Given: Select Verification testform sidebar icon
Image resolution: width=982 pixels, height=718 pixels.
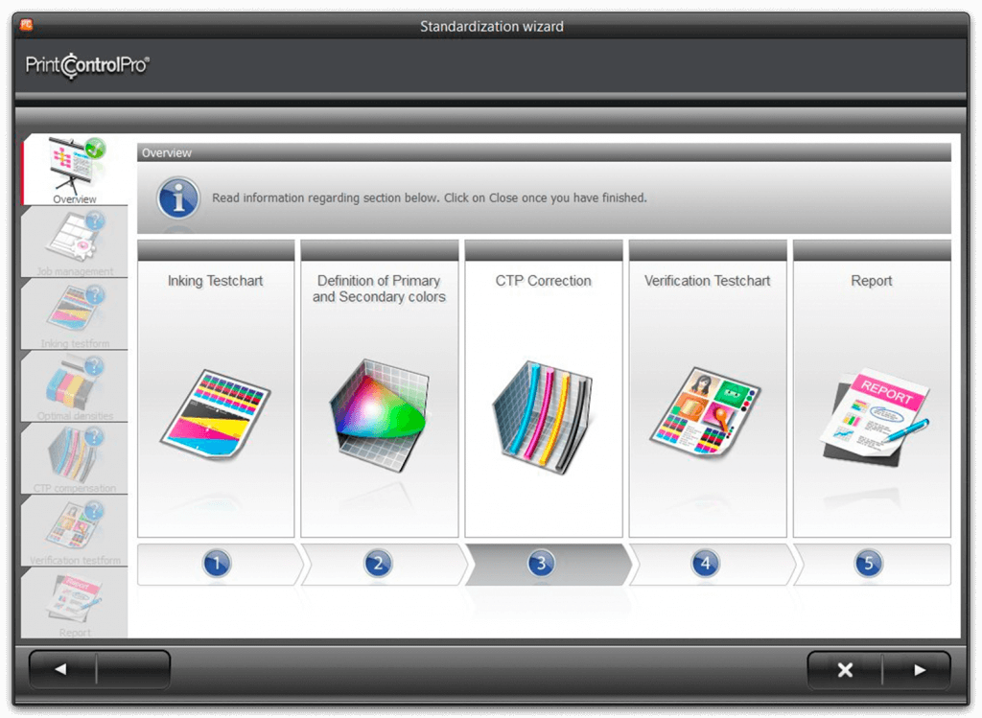Looking at the screenshot, I should tap(75, 528).
